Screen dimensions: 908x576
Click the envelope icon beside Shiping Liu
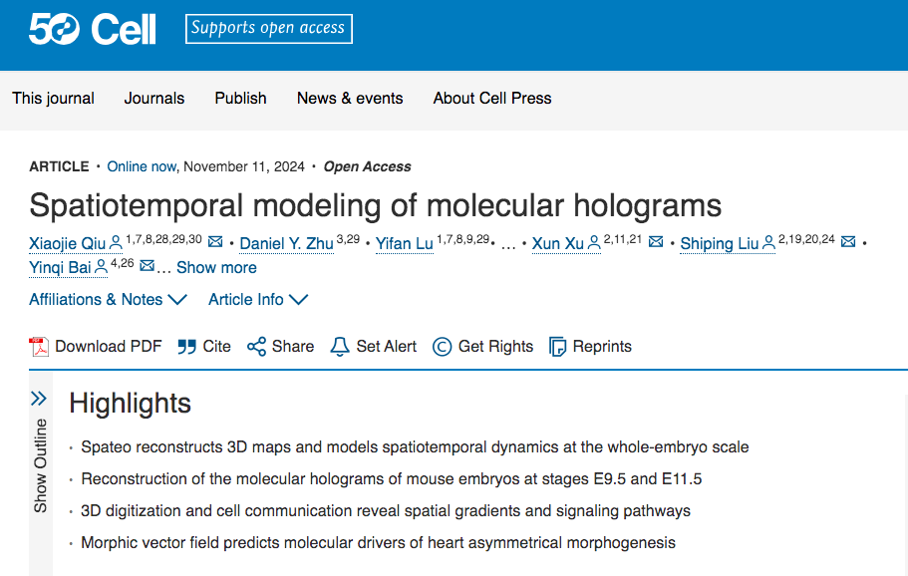click(x=848, y=241)
